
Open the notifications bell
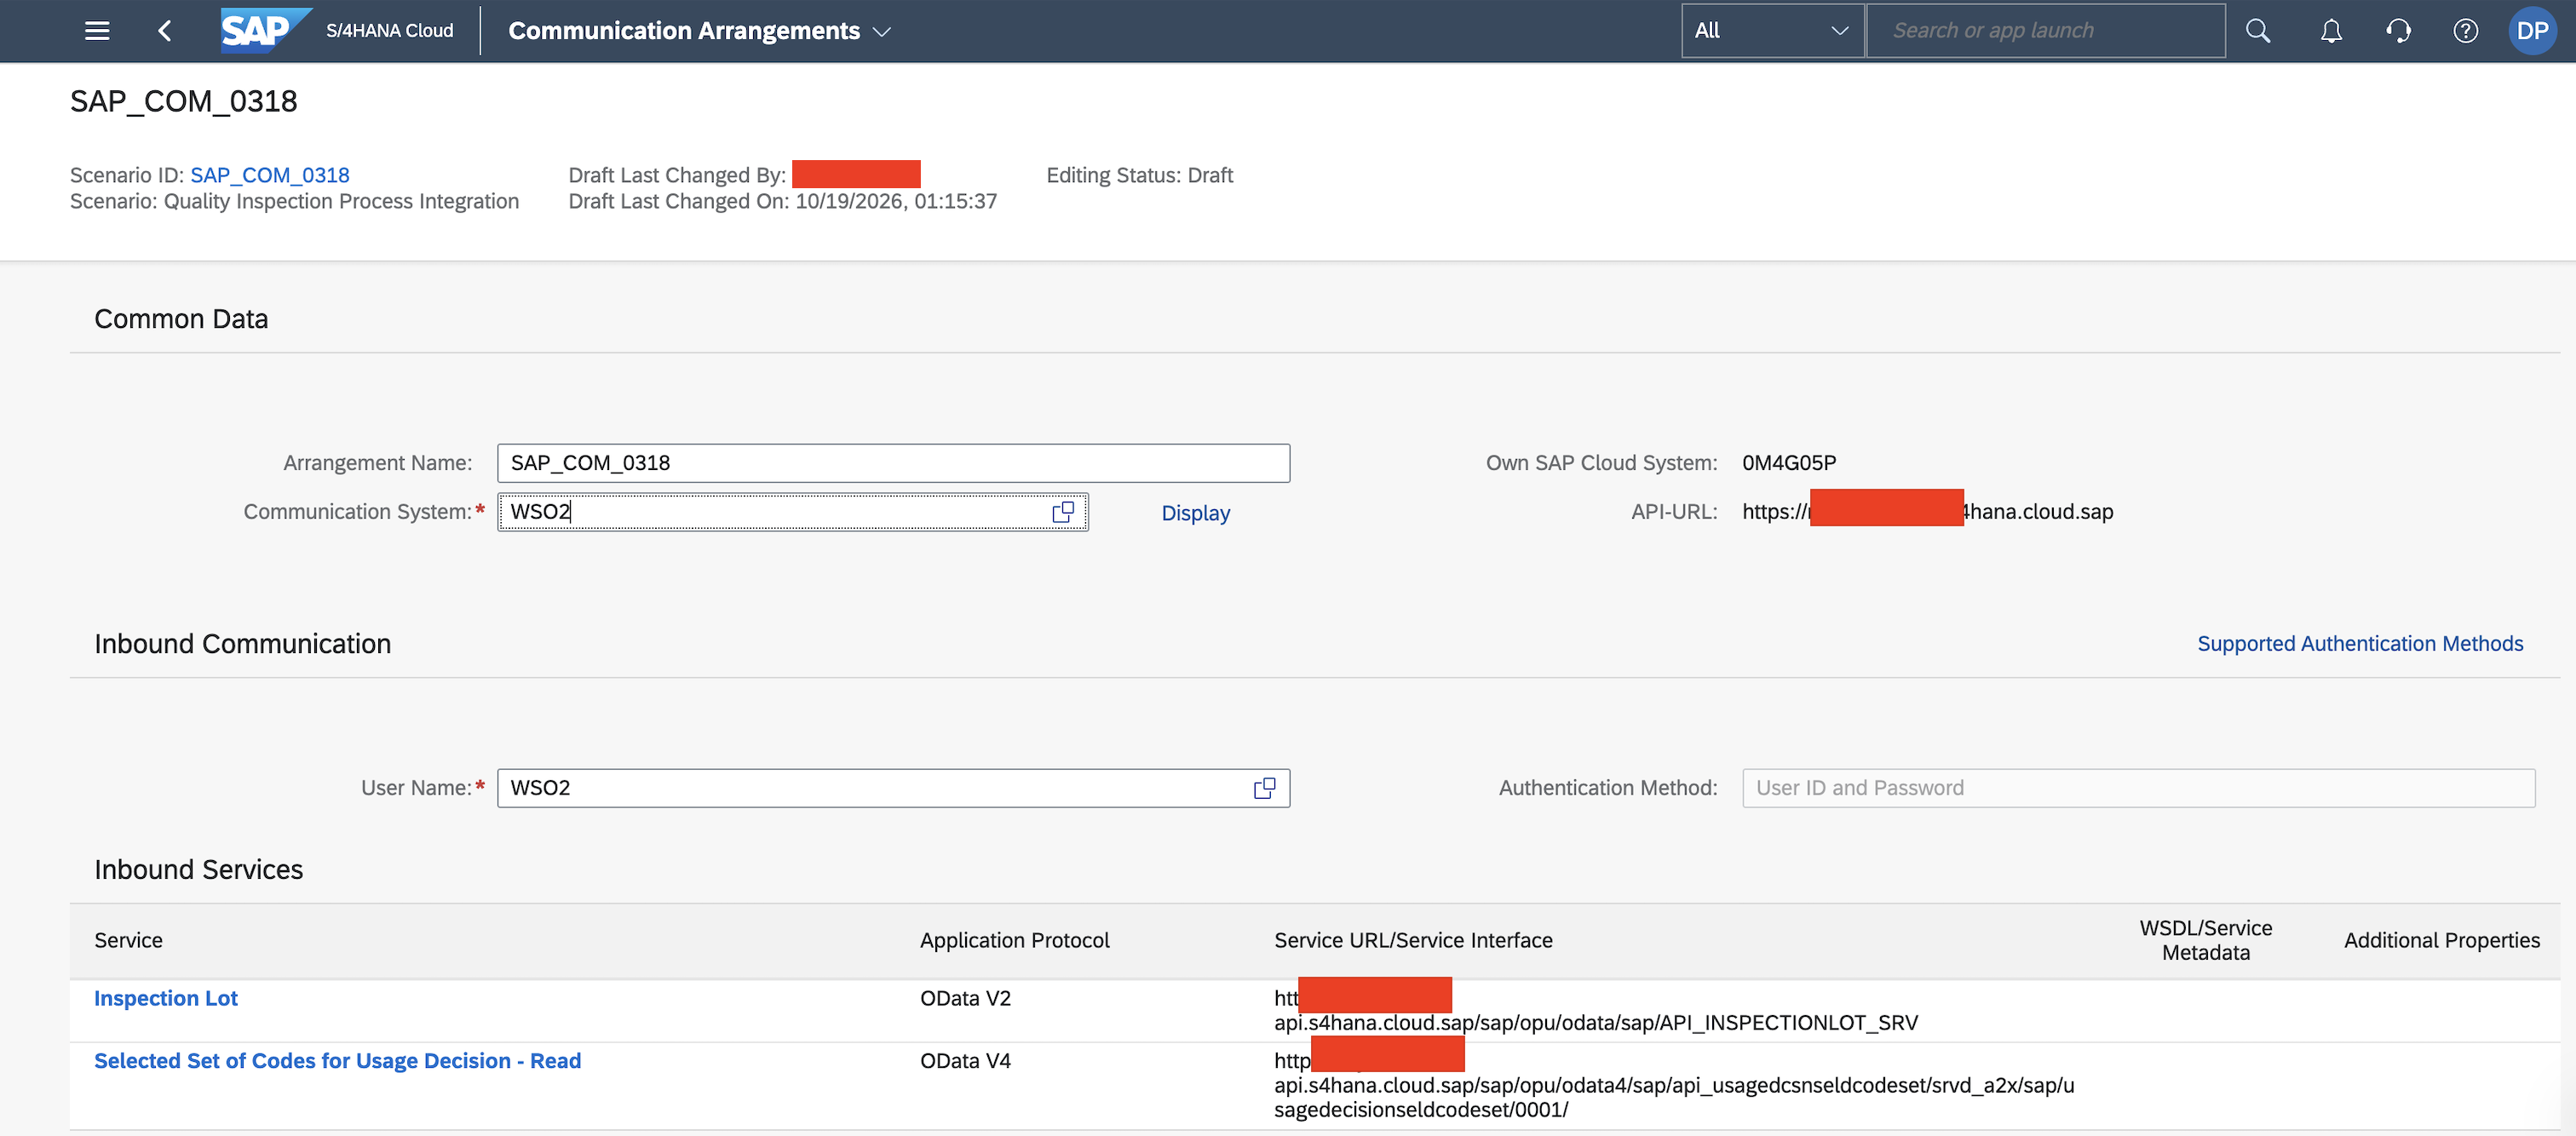tap(2331, 31)
